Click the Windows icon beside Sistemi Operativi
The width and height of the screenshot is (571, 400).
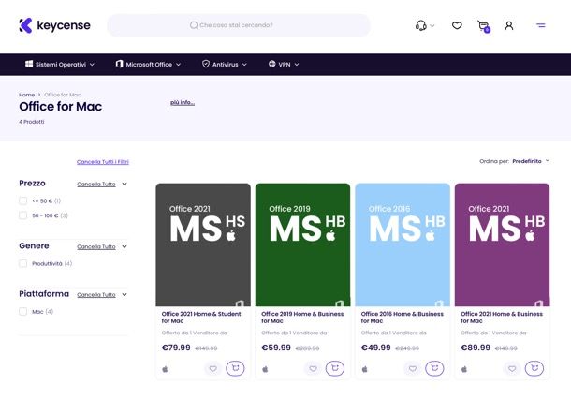pos(29,64)
